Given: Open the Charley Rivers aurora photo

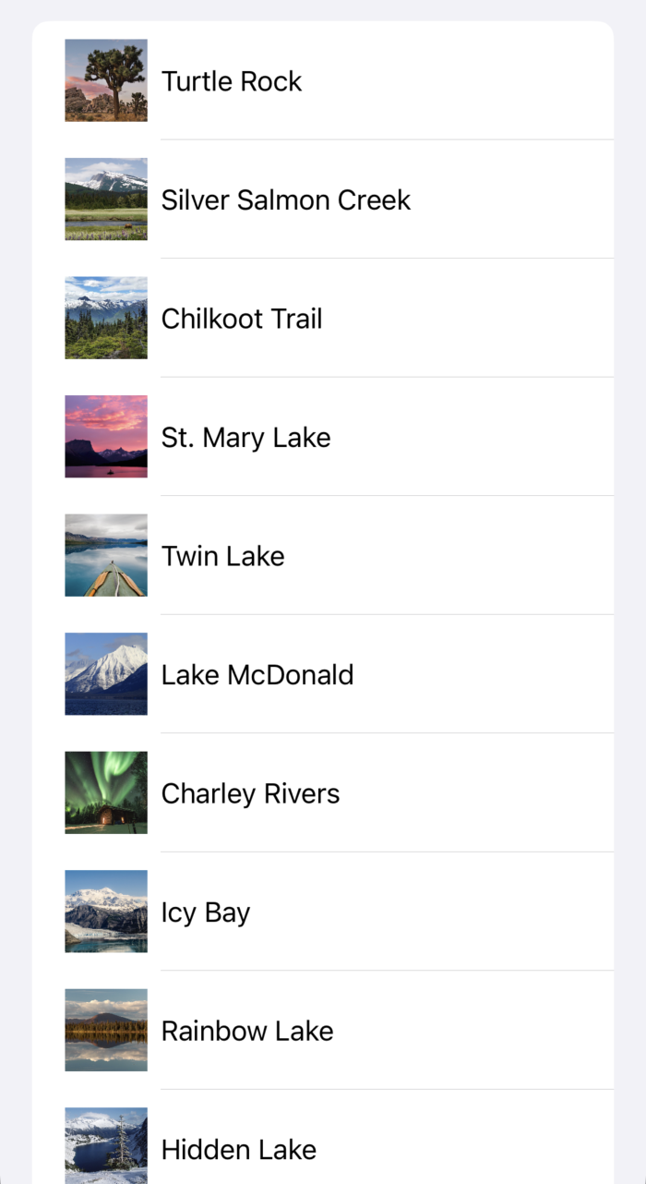Looking at the screenshot, I should (105, 792).
